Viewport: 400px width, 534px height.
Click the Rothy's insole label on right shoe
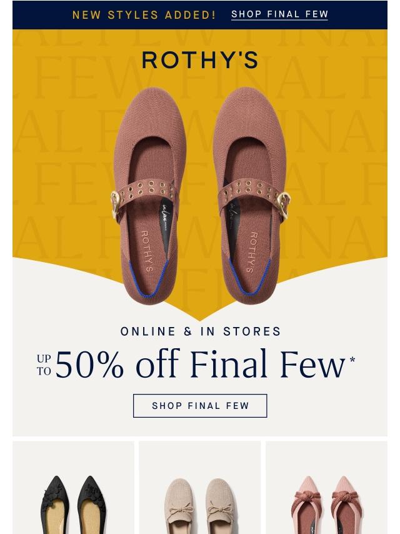pos(252,253)
